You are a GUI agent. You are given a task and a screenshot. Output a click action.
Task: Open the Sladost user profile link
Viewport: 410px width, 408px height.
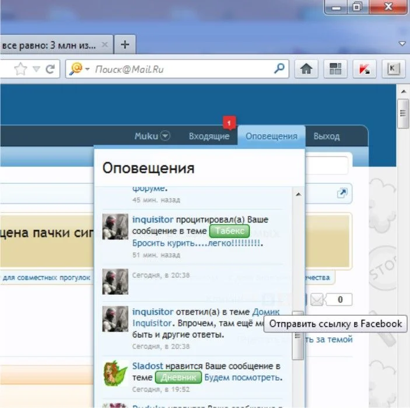tap(148, 366)
